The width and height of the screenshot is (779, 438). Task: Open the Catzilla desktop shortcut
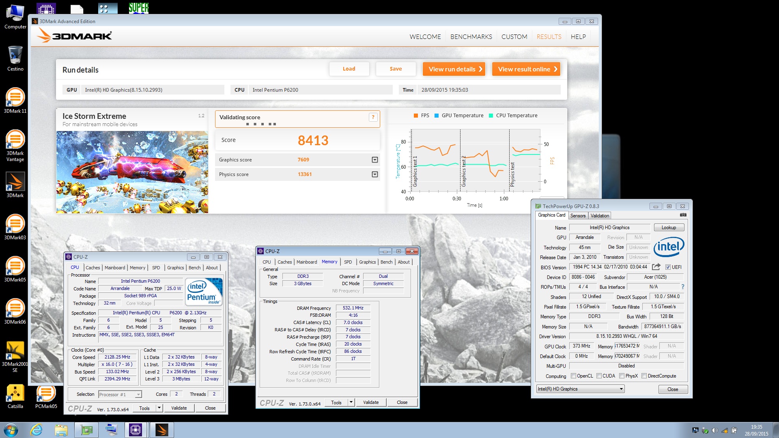[15, 396]
